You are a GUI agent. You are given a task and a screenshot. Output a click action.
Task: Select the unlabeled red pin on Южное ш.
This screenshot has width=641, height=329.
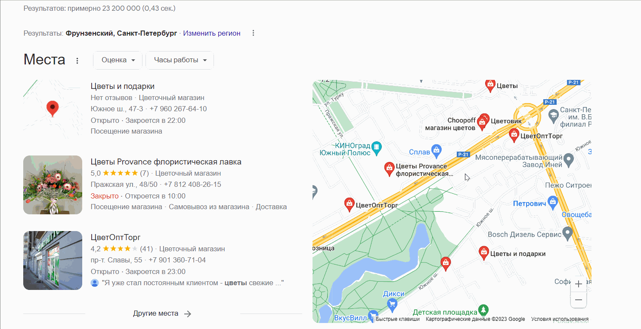click(x=446, y=263)
